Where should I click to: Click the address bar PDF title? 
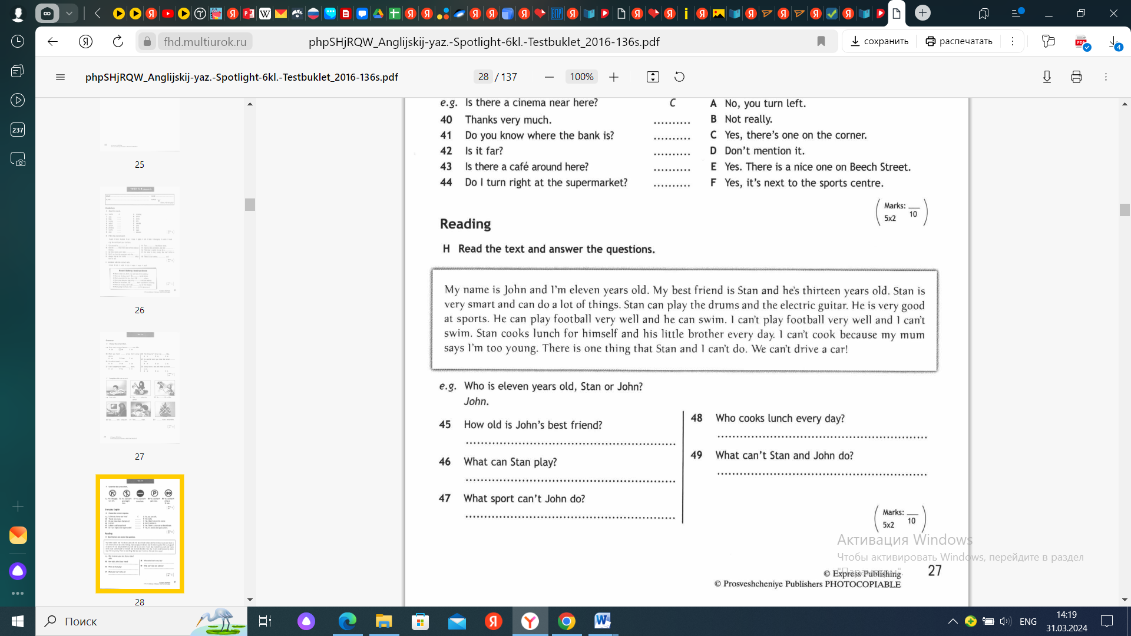pos(484,41)
